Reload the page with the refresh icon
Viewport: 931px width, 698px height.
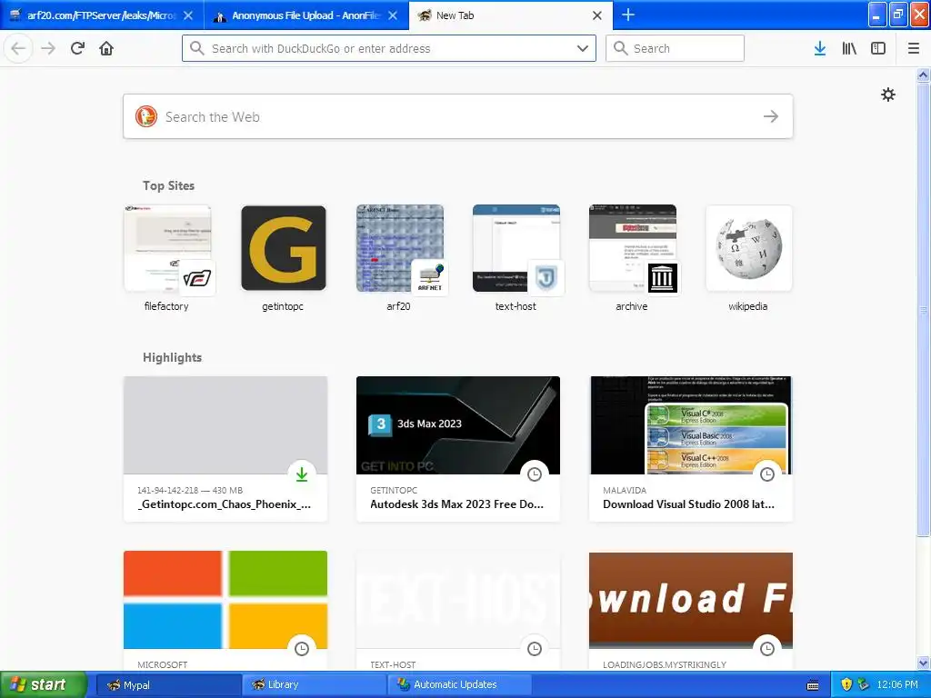point(77,48)
